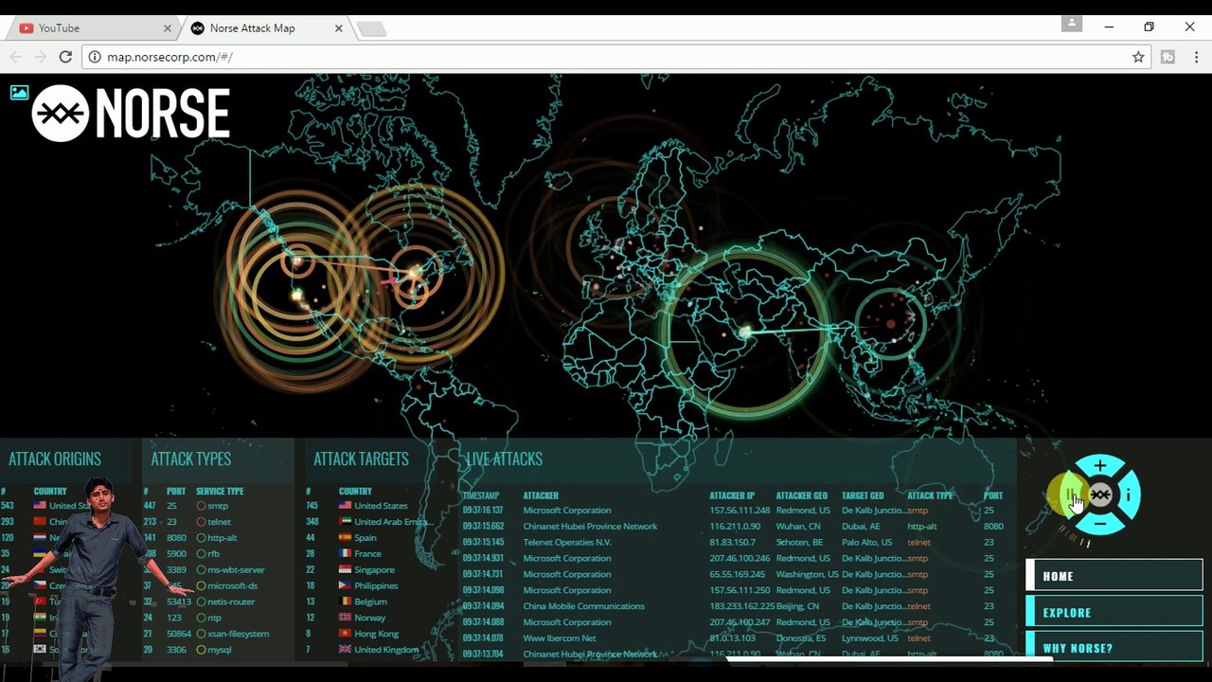Bookmark this page with the star
Image resolution: width=1212 pixels, height=682 pixels.
coord(1138,57)
